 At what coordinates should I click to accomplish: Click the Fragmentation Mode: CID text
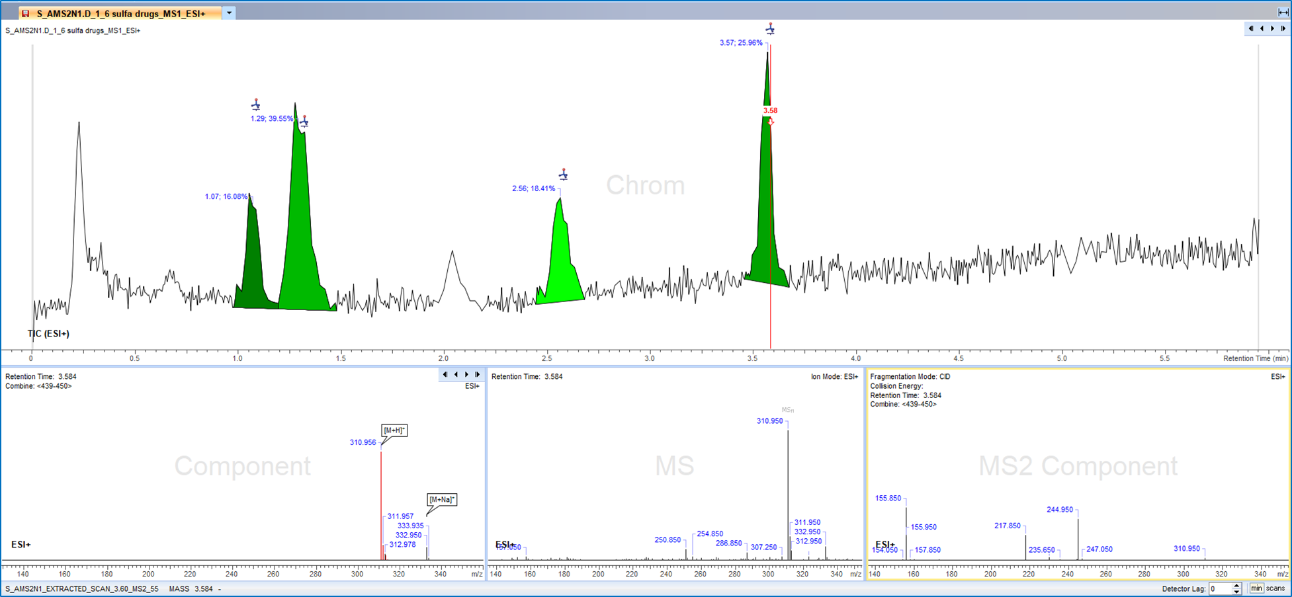[910, 377]
